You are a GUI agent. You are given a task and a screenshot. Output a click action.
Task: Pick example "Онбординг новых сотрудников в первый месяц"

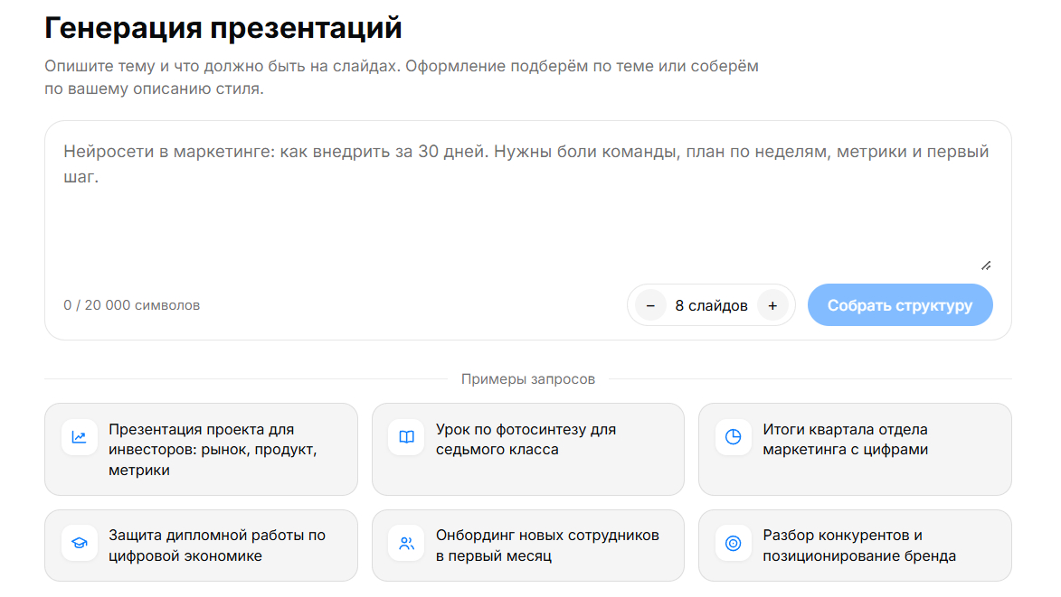click(528, 546)
